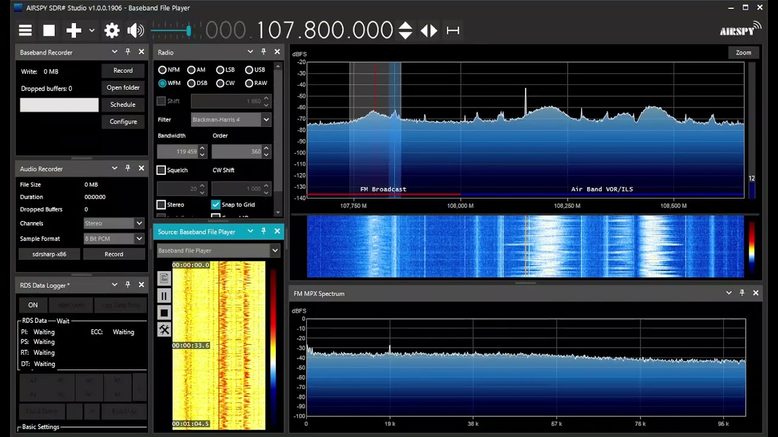Click the spectrum Zoom tab
Image resolution: width=778 pixels, height=437 pixels.
click(743, 53)
